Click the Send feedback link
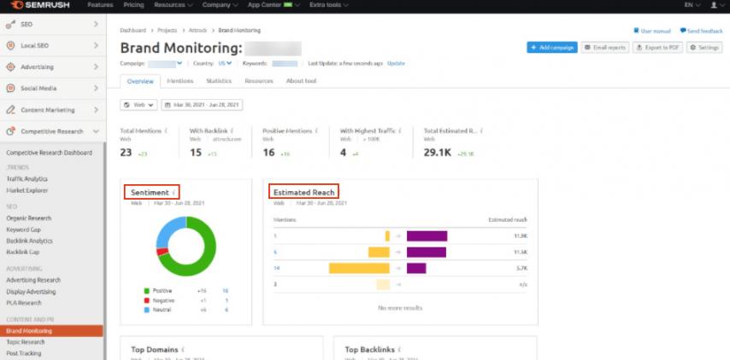 [x=701, y=31]
